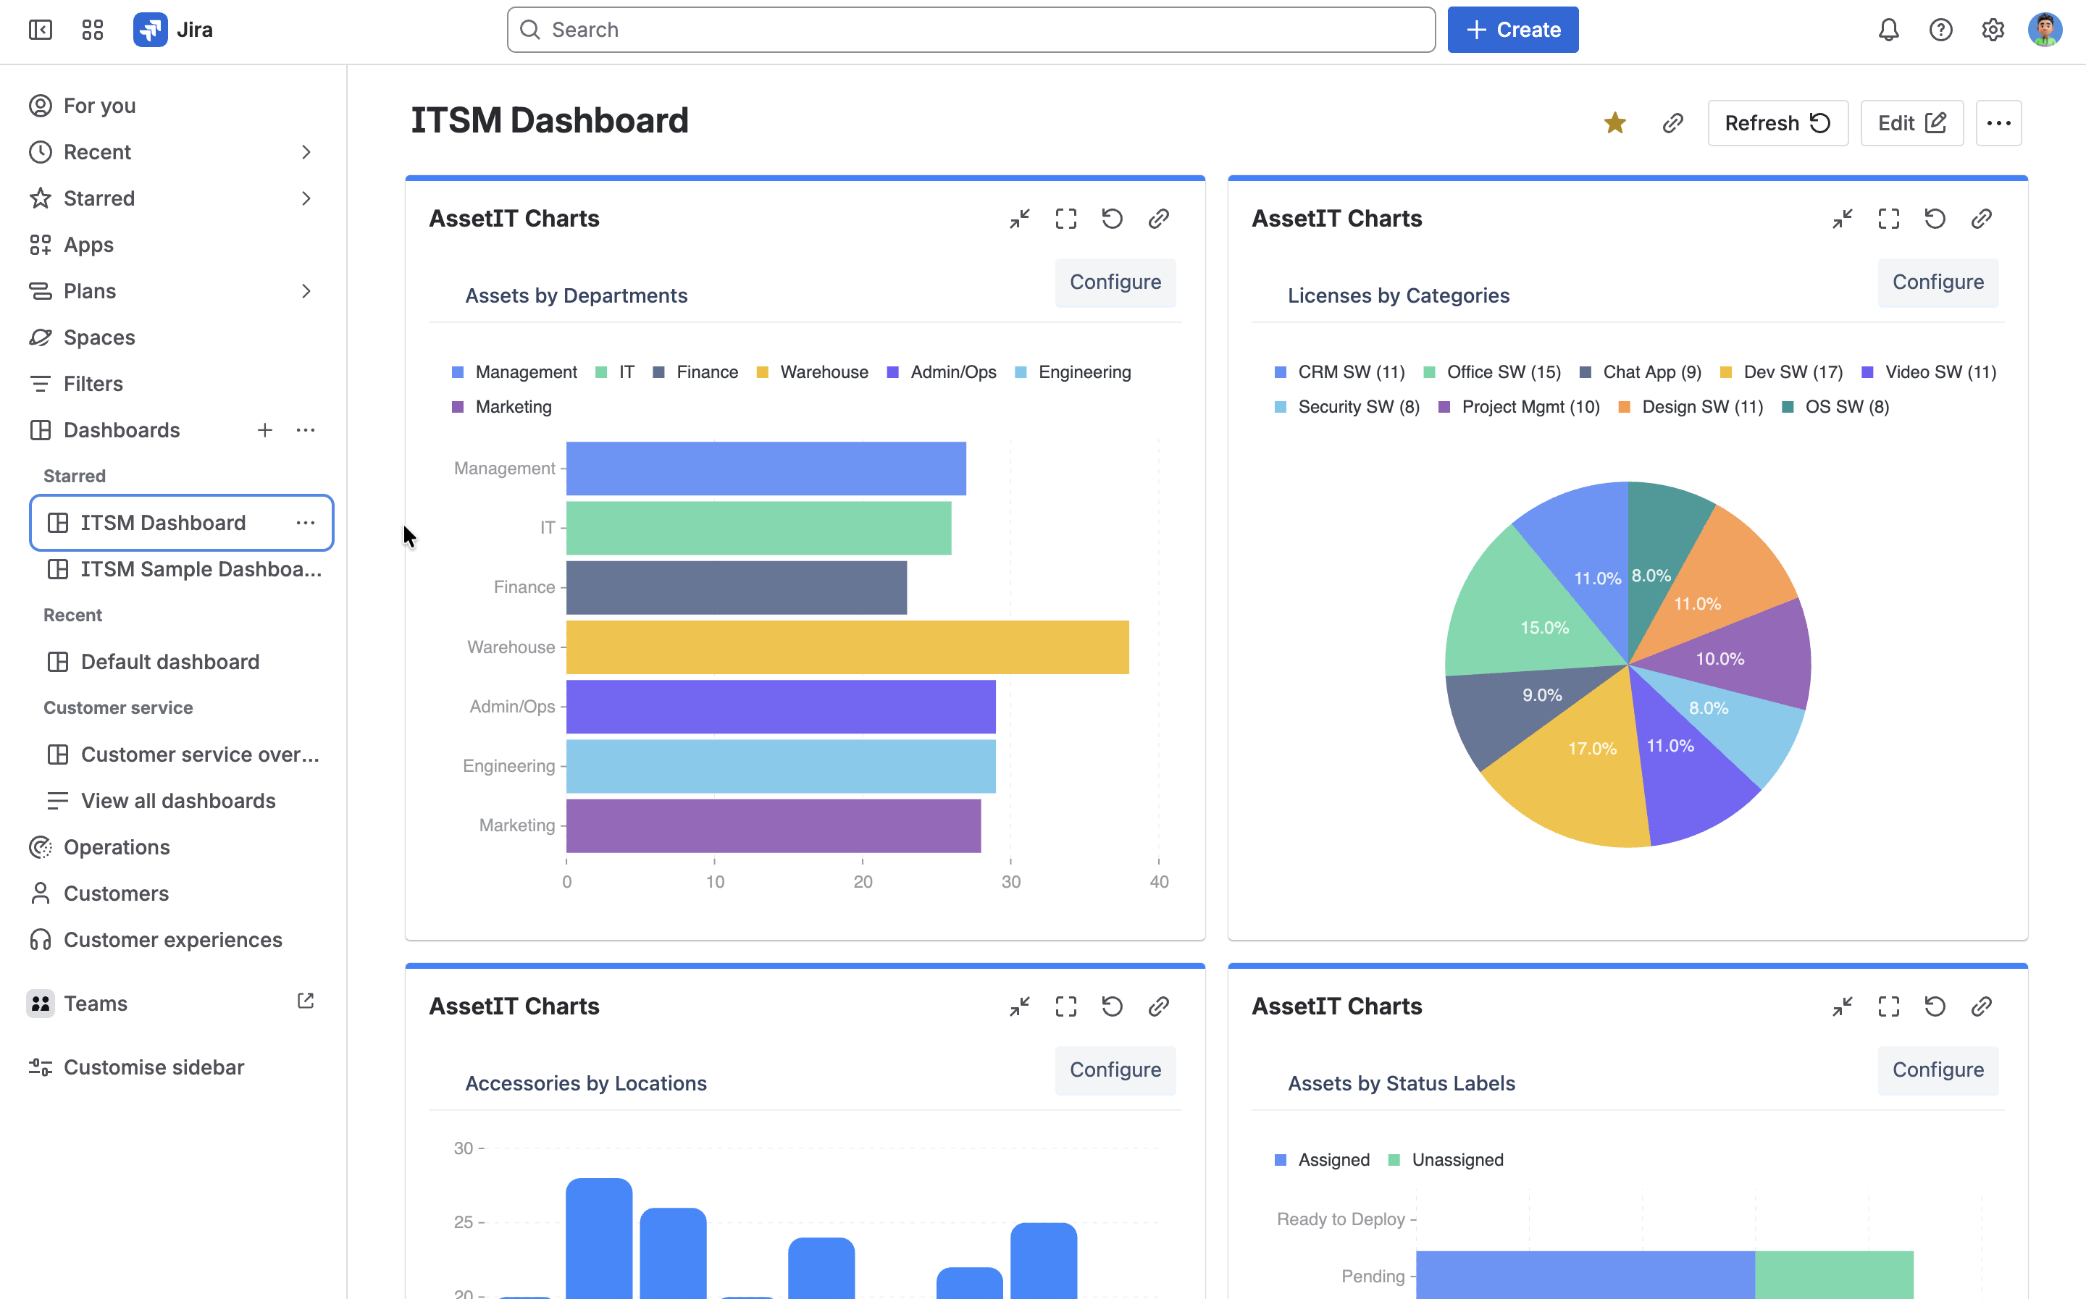Viewport: 2086px width, 1299px height.
Task: Expand the Recent sidebar section
Action: click(306, 152)
